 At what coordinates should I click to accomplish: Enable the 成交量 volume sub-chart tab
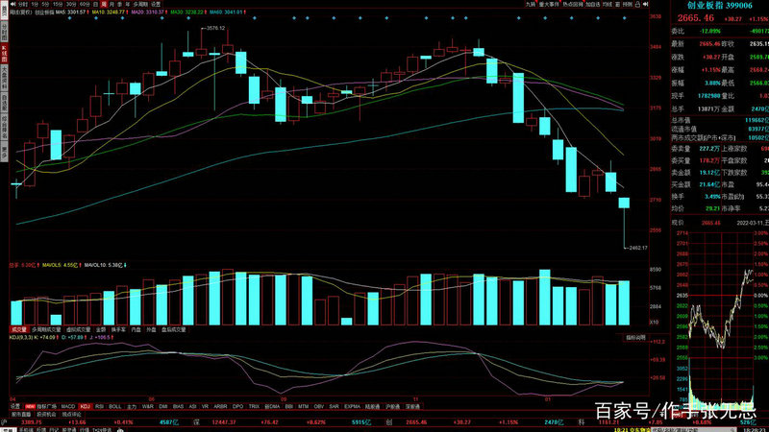pos(18,328)
